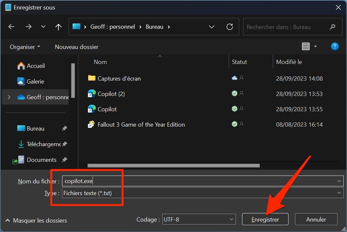Screen dimensions: 347x232
Task: Click the PC icon in address bar
Action: (76, 27)
